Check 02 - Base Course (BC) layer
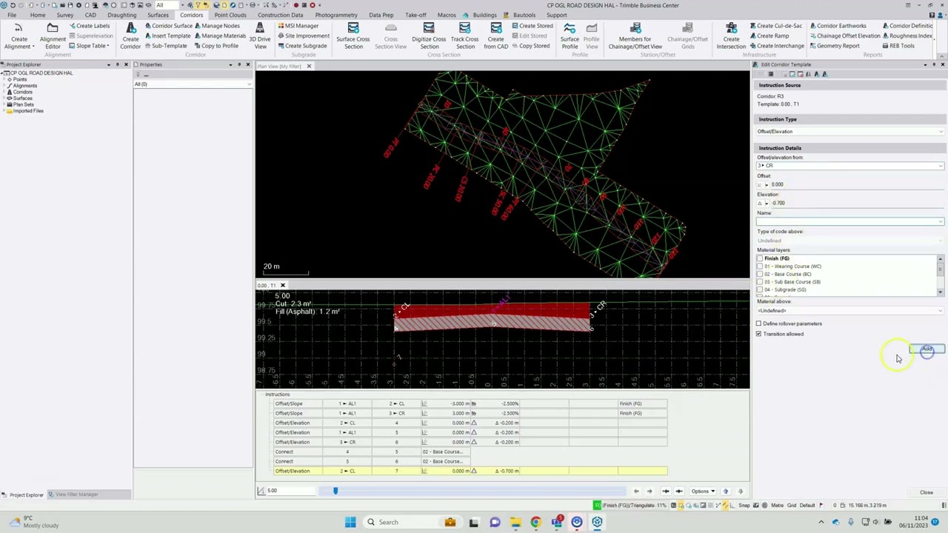 (x=760, y=274)
